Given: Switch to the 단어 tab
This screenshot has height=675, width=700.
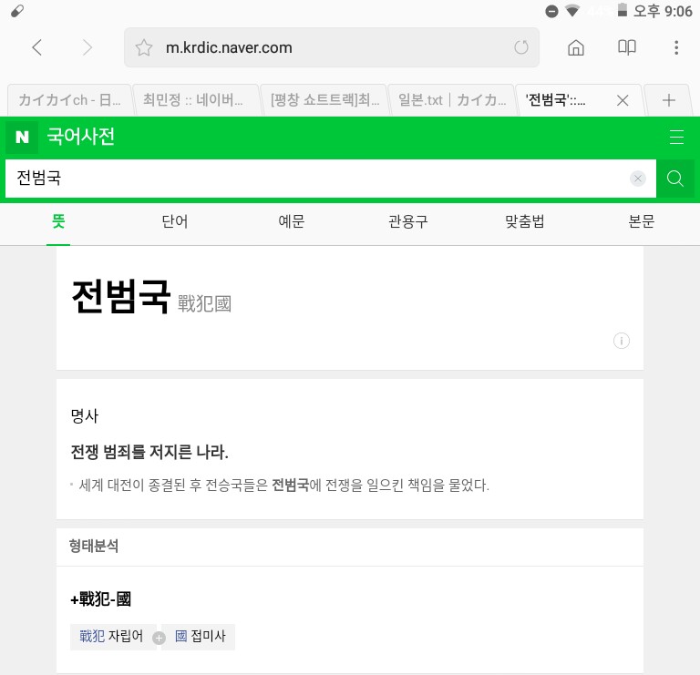Looking at the screenshot, I should [x=174, y=221].
